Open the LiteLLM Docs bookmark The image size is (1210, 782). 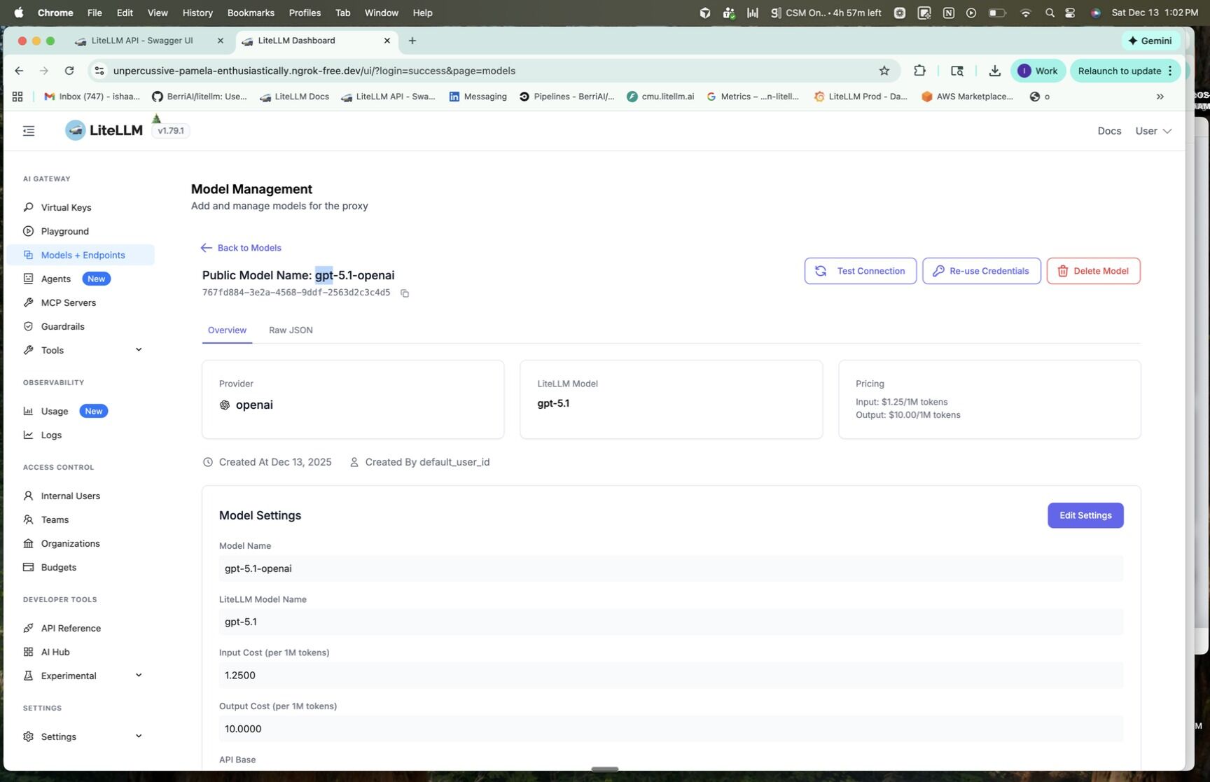pos(294,97)
